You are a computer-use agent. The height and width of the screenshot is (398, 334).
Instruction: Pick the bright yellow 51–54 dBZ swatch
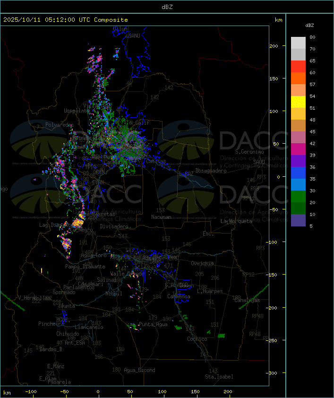[x=298, y=102]
